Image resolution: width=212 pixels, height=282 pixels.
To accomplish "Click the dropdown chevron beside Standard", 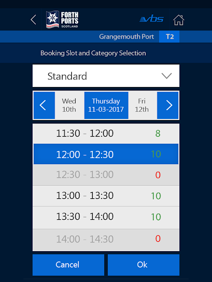I will (x=167, y=75).
